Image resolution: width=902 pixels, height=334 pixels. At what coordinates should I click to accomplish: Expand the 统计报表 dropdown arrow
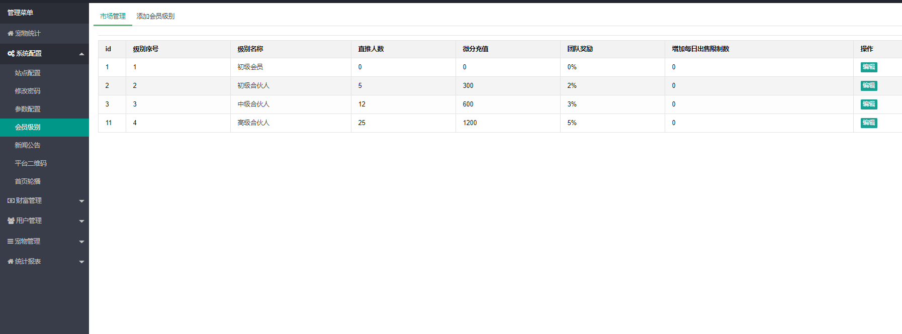pos(81,262)
